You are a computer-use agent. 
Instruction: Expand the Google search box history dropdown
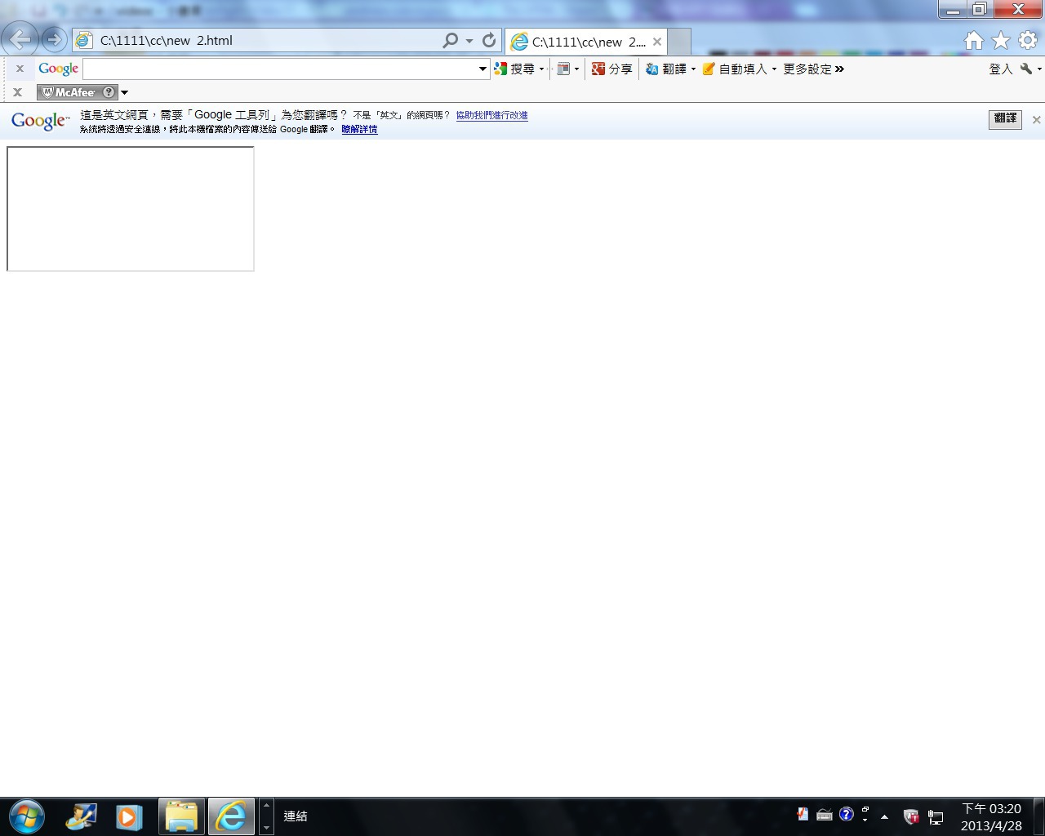click(482, 69)
